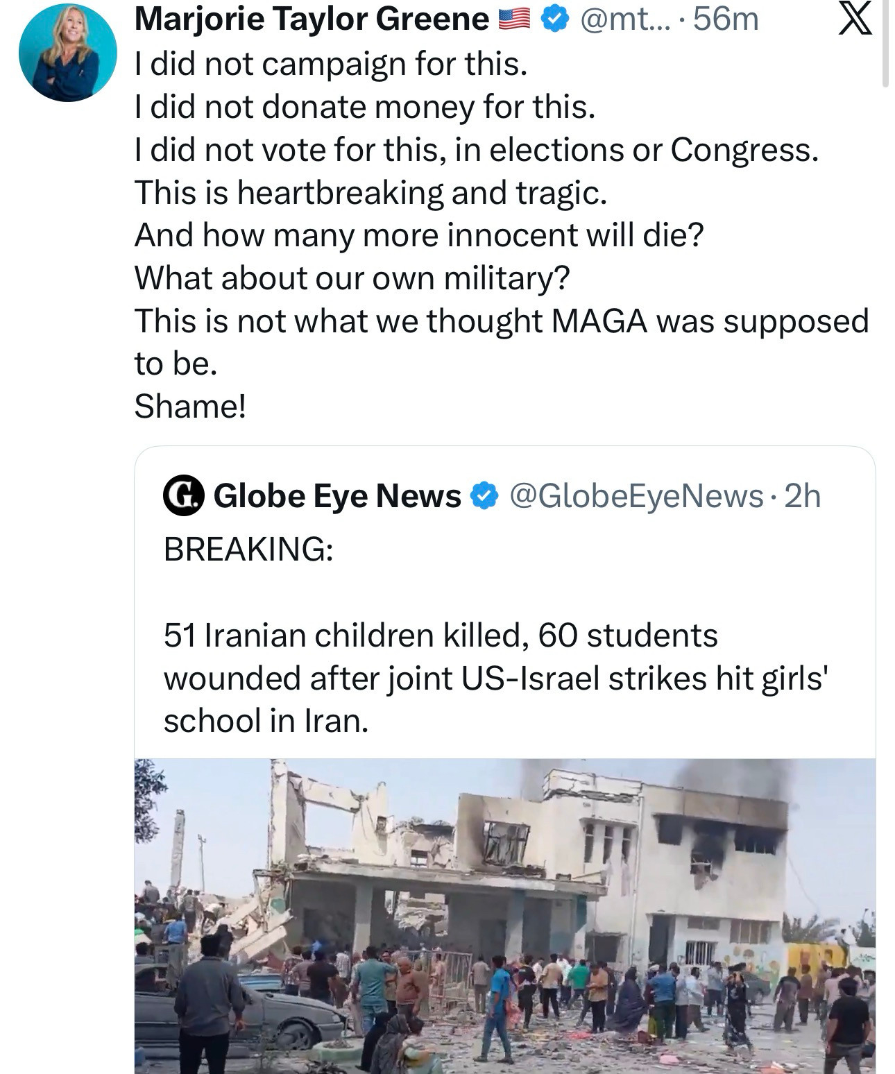
Task: Click the 2h timestamp on the quoted post
Action: coord(802,496)
